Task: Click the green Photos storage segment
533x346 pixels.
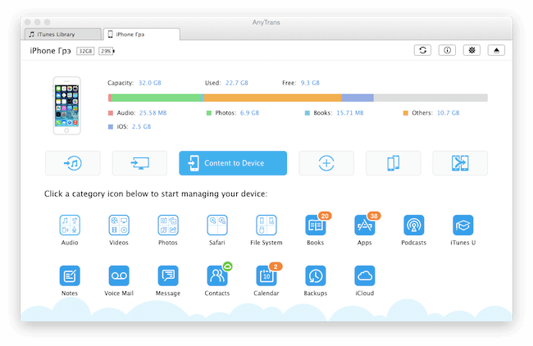Action: (x=156, y=98)
